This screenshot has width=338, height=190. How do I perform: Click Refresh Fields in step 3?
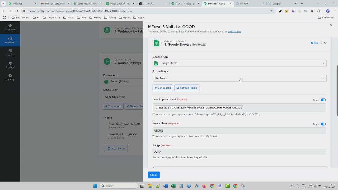[x=187, y=88]
